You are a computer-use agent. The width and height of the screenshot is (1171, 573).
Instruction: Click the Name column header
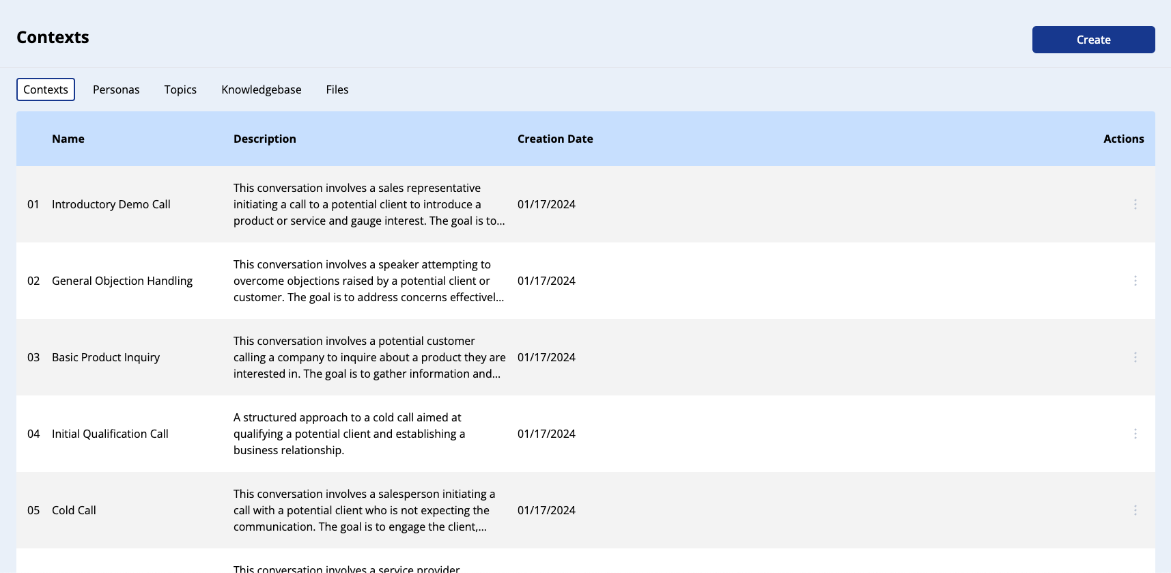coord(68,139)
